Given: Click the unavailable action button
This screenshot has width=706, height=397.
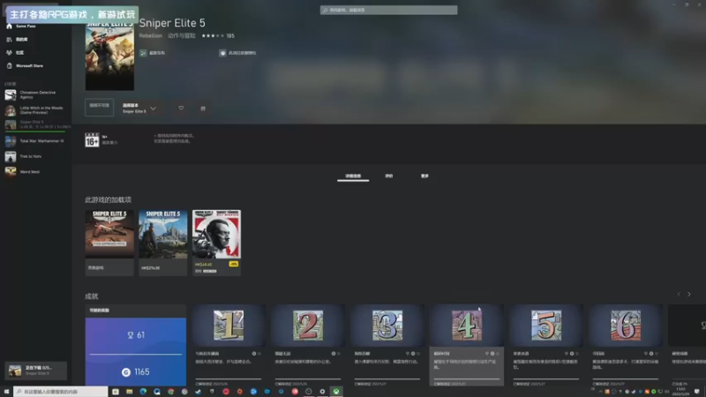Looking at the screenshot, I should 99,108.
